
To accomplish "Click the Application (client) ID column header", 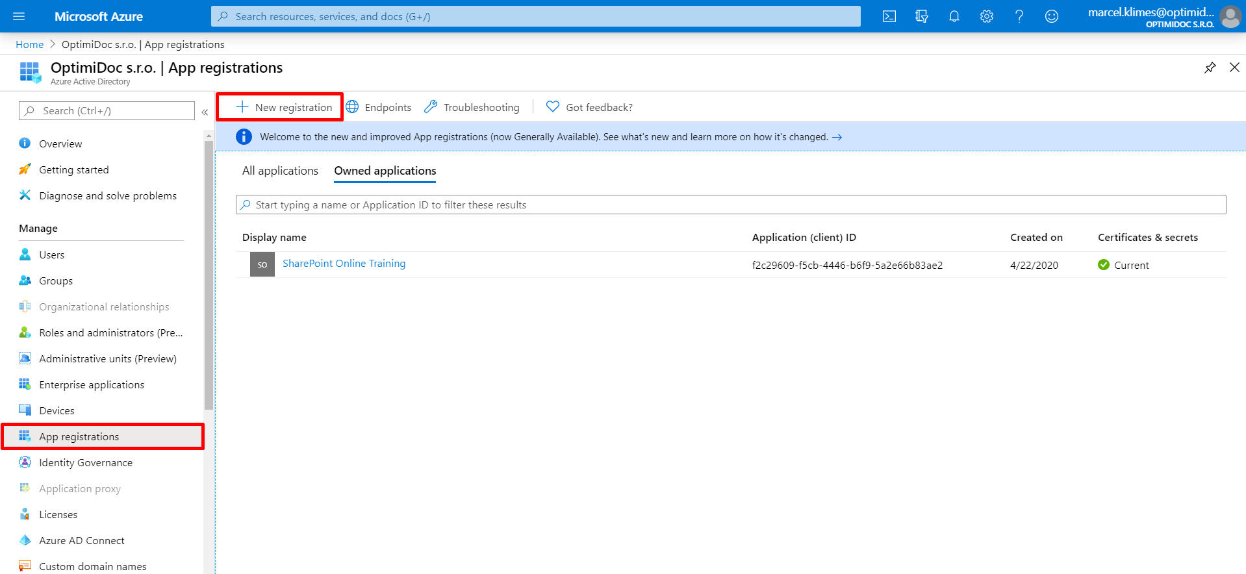I will [x=804, y=237].
